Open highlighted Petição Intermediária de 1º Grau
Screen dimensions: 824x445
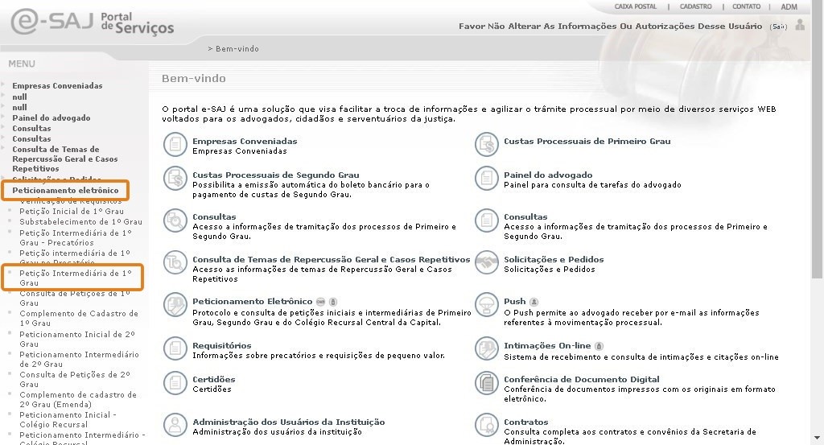coord(75,278)
